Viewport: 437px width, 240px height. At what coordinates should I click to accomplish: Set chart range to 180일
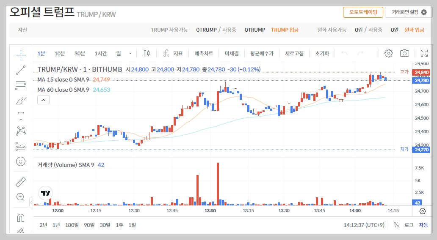(72, 225)
